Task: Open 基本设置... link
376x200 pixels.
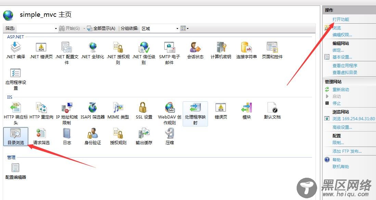Action: (x=342, y=57)
